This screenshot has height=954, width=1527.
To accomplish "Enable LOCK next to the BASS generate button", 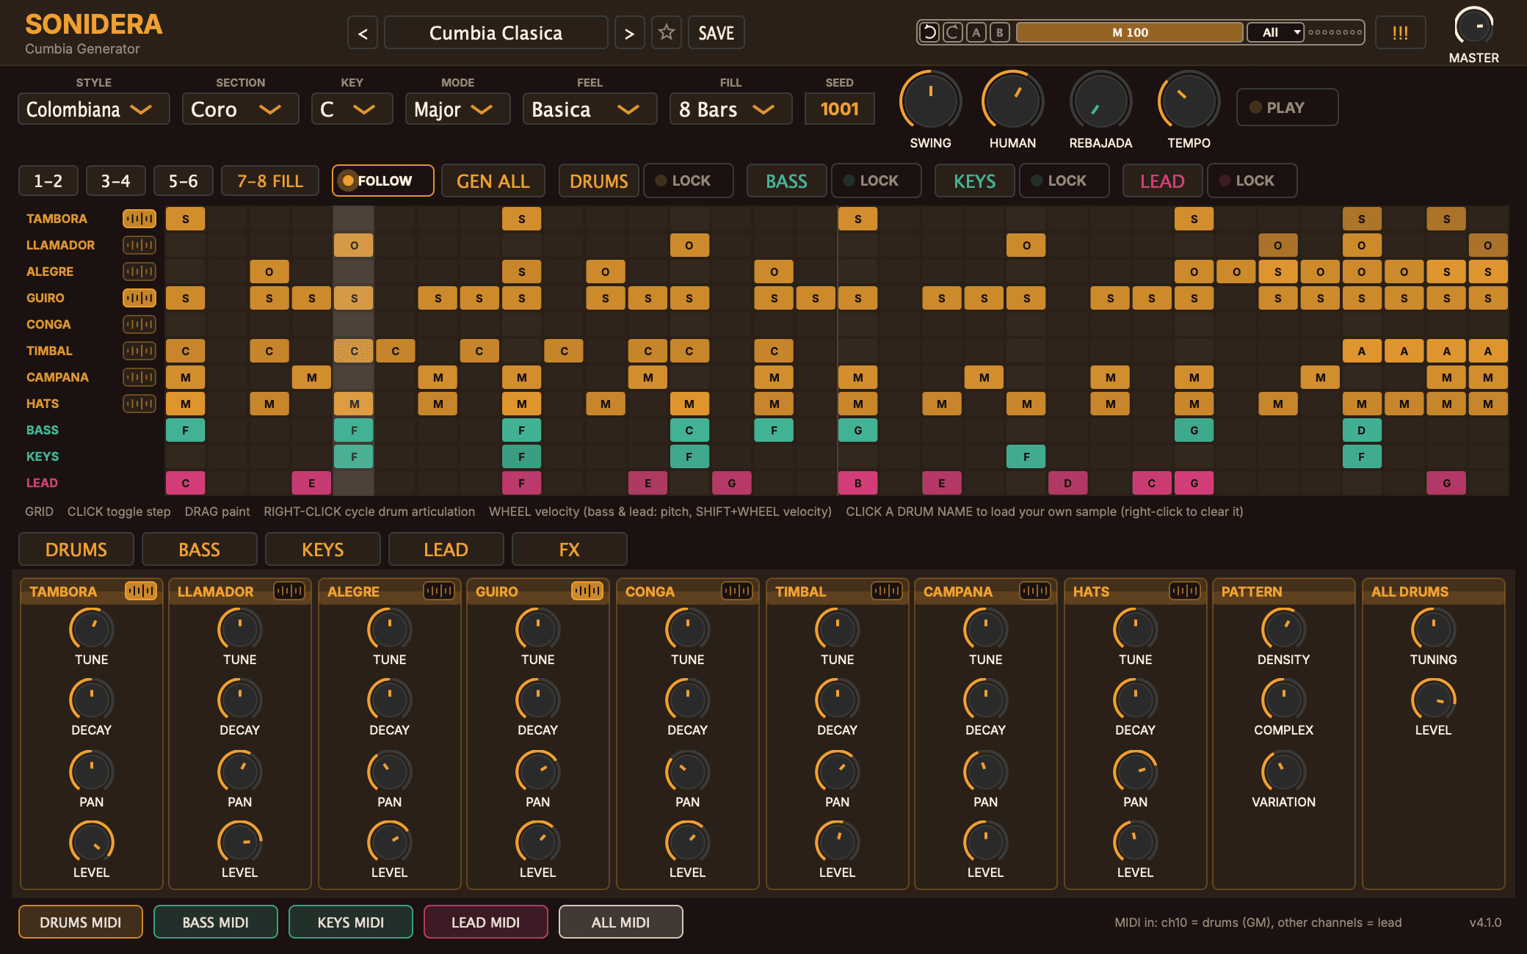I will pyautogui.click(x=876, y=181).
